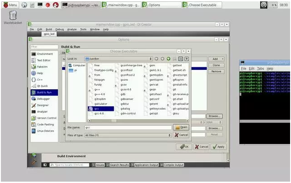Open the Tabs menu in terminal
This screenshot has height=183, width=291.
click(x=261, y=69)
